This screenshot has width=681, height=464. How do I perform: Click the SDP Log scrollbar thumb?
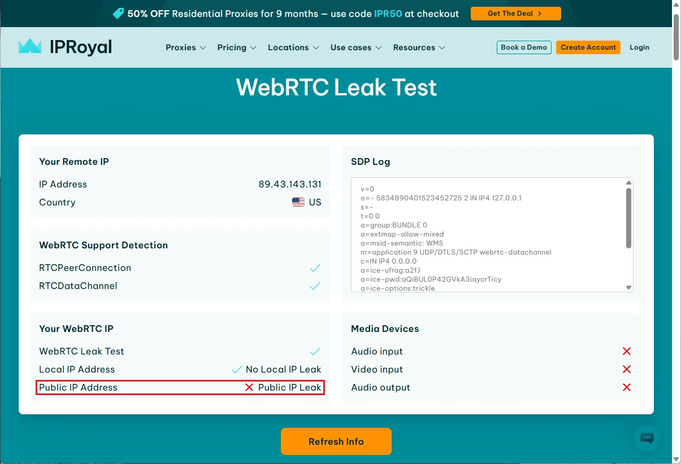tap(629, 218)
